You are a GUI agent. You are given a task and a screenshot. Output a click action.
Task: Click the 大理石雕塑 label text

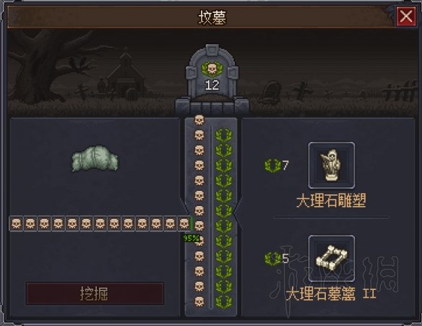pyautogui.click(x=331, y=201)
